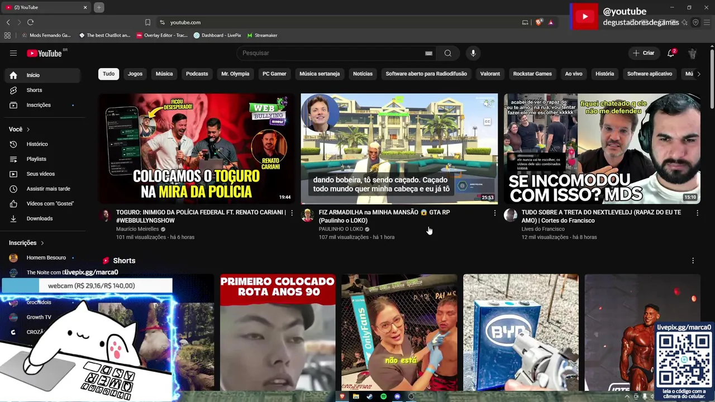Open Overlay Editor bookmark

click(162, 35)
